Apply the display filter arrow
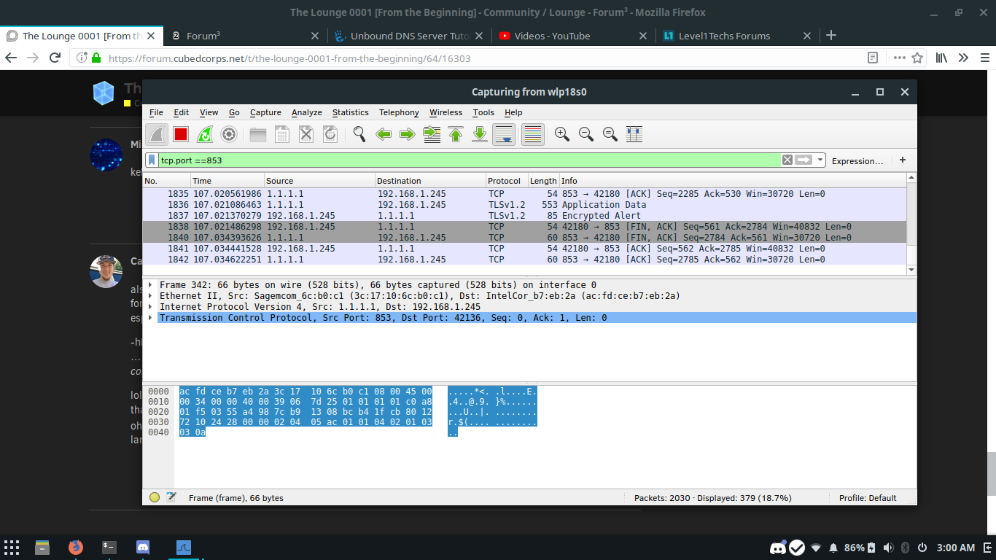The image size is (996, 560). 804,160
